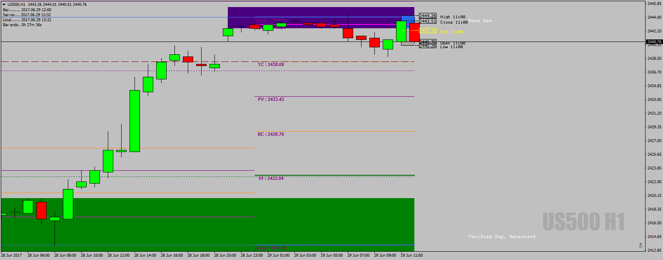
Task: Click the 2412.85 price axis value
Action: click(x=655, y=250)
